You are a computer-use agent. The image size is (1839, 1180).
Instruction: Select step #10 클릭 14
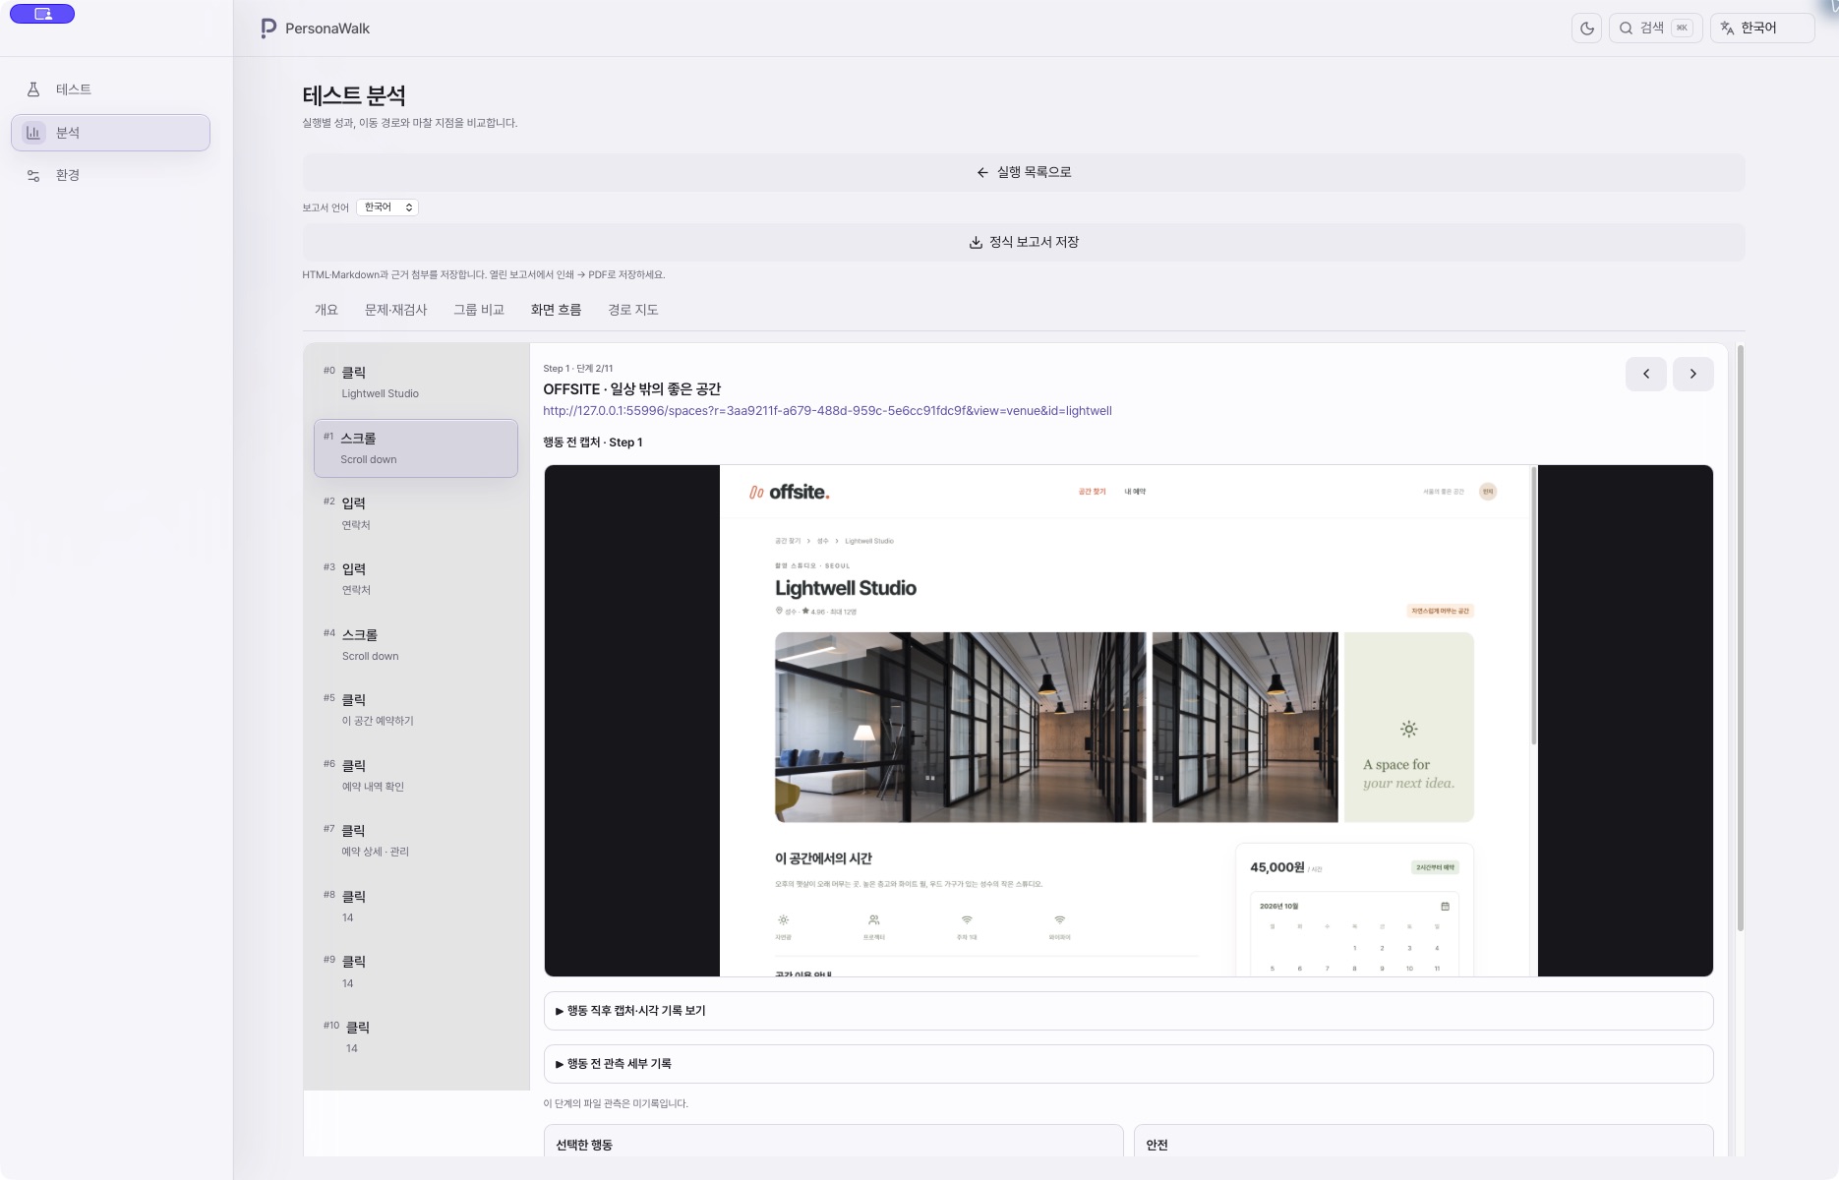[x=416, y=1037]
